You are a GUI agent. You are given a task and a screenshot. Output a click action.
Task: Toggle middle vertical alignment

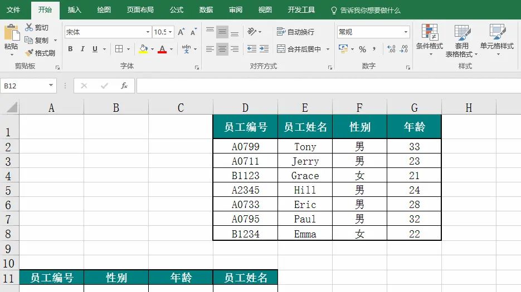pyautogui.click(x=222, y=32)
